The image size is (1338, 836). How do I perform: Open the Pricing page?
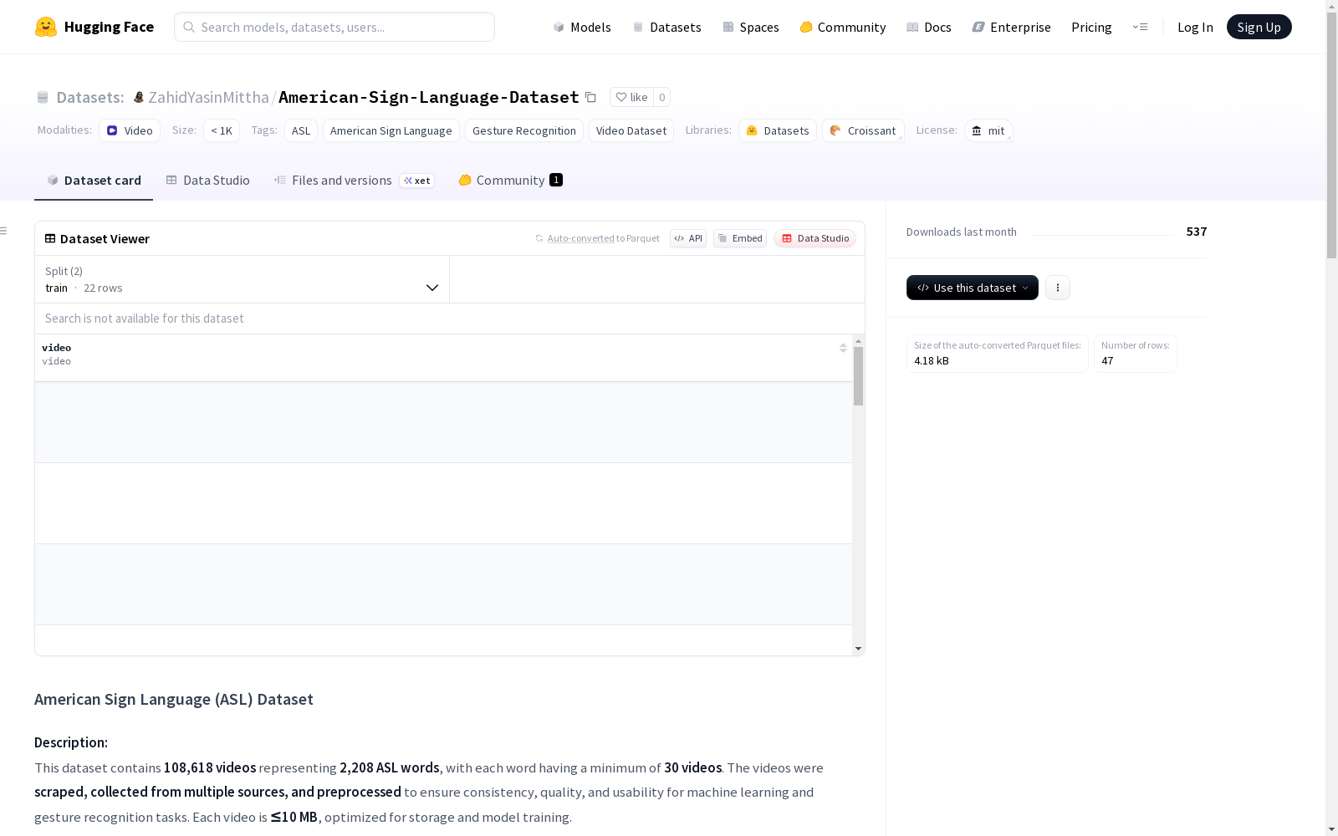[1091, 27]
